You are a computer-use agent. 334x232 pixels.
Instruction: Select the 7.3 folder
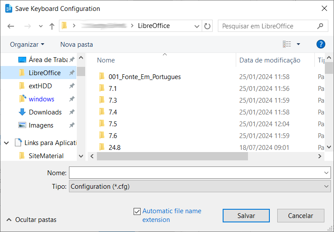point(113,100)
